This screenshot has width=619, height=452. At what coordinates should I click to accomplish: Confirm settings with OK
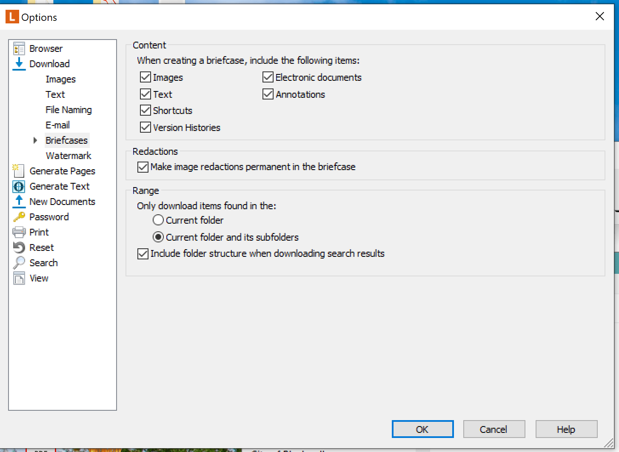tap(422, 429)
